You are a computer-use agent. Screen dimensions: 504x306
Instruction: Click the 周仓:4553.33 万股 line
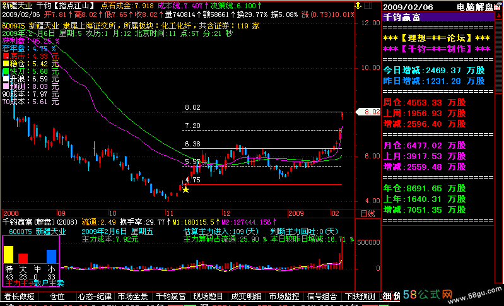[425, 103]
